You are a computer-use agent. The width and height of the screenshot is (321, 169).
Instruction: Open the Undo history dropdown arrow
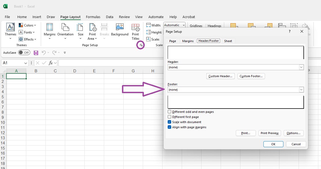point(48,53)
